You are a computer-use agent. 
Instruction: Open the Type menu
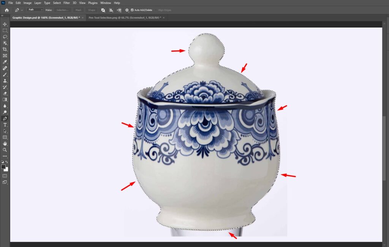click(47, 3)
